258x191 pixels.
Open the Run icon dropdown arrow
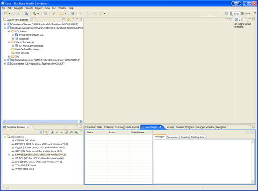[x=38, y=14]
